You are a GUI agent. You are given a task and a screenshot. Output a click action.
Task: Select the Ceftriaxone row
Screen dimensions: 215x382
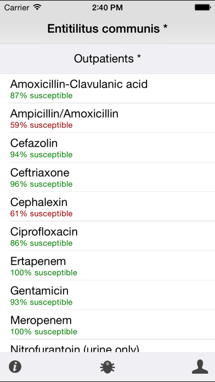[107, 177]
